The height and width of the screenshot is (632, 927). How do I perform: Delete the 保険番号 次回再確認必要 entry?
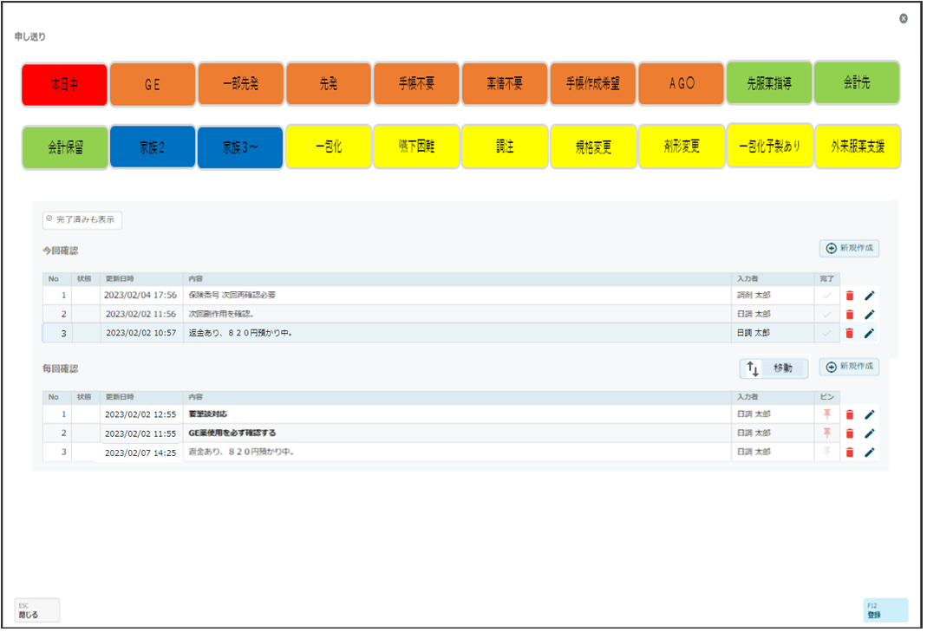(x=850, y=296)
